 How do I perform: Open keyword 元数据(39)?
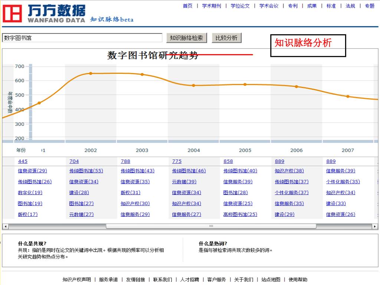(x=184, y=181)
